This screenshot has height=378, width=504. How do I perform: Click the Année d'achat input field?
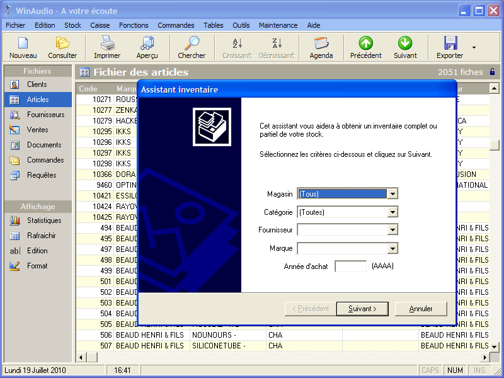[350, 266]
